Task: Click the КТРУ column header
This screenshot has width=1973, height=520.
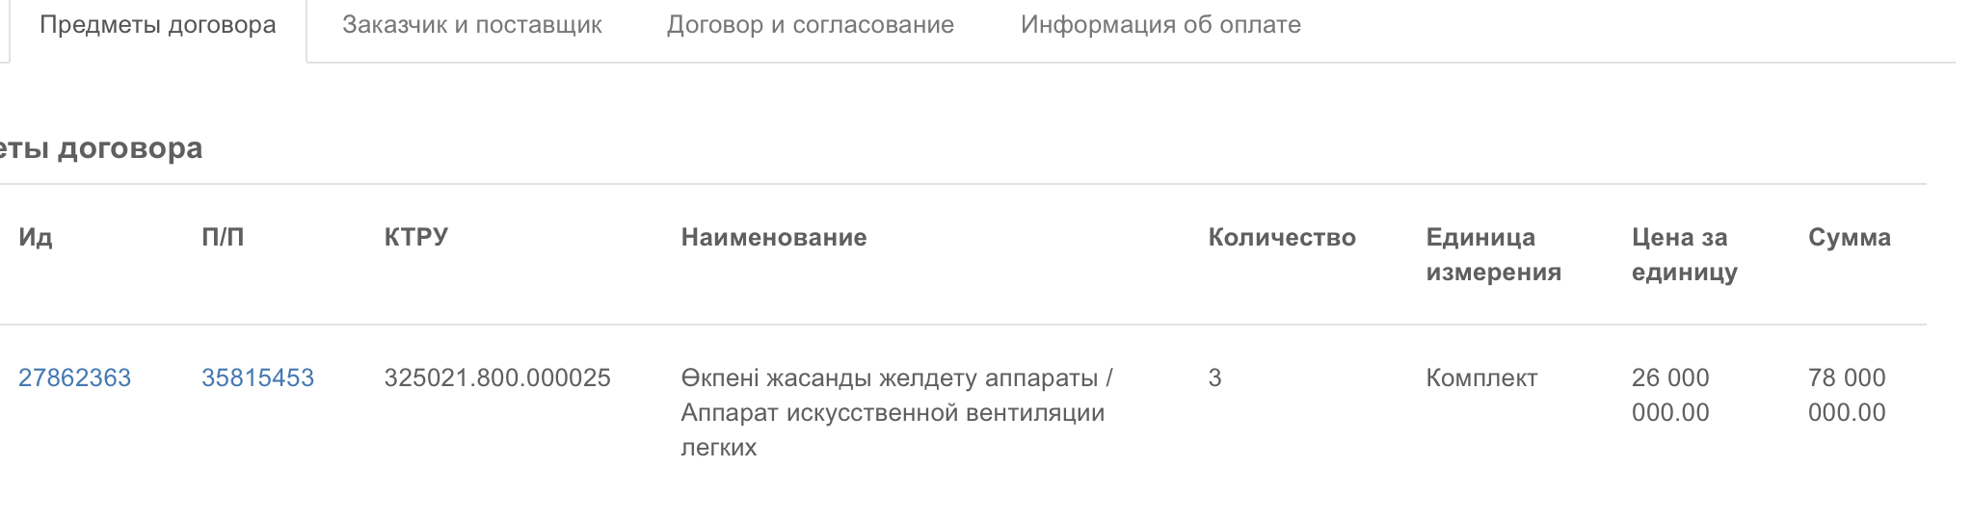Action: click(x=416, y=237)
